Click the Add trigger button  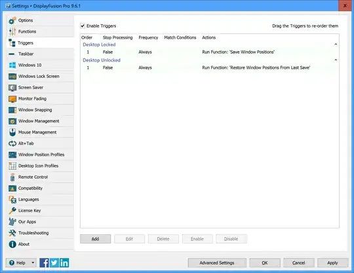tap(95, 239)
